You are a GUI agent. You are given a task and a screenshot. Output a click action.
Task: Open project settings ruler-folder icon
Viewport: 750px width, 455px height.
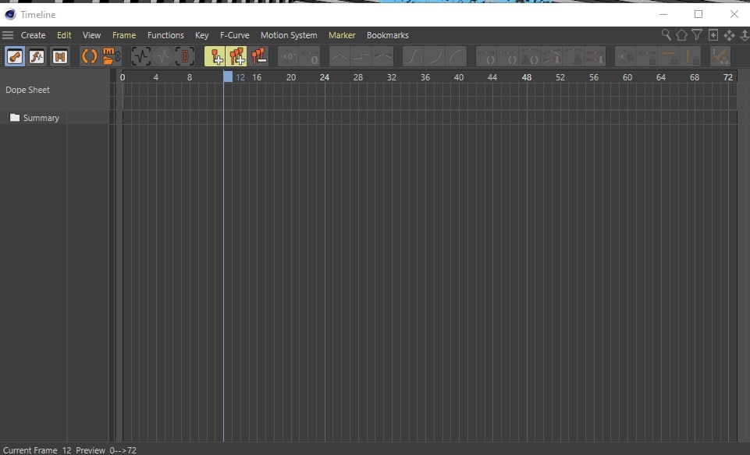(112, 56)
